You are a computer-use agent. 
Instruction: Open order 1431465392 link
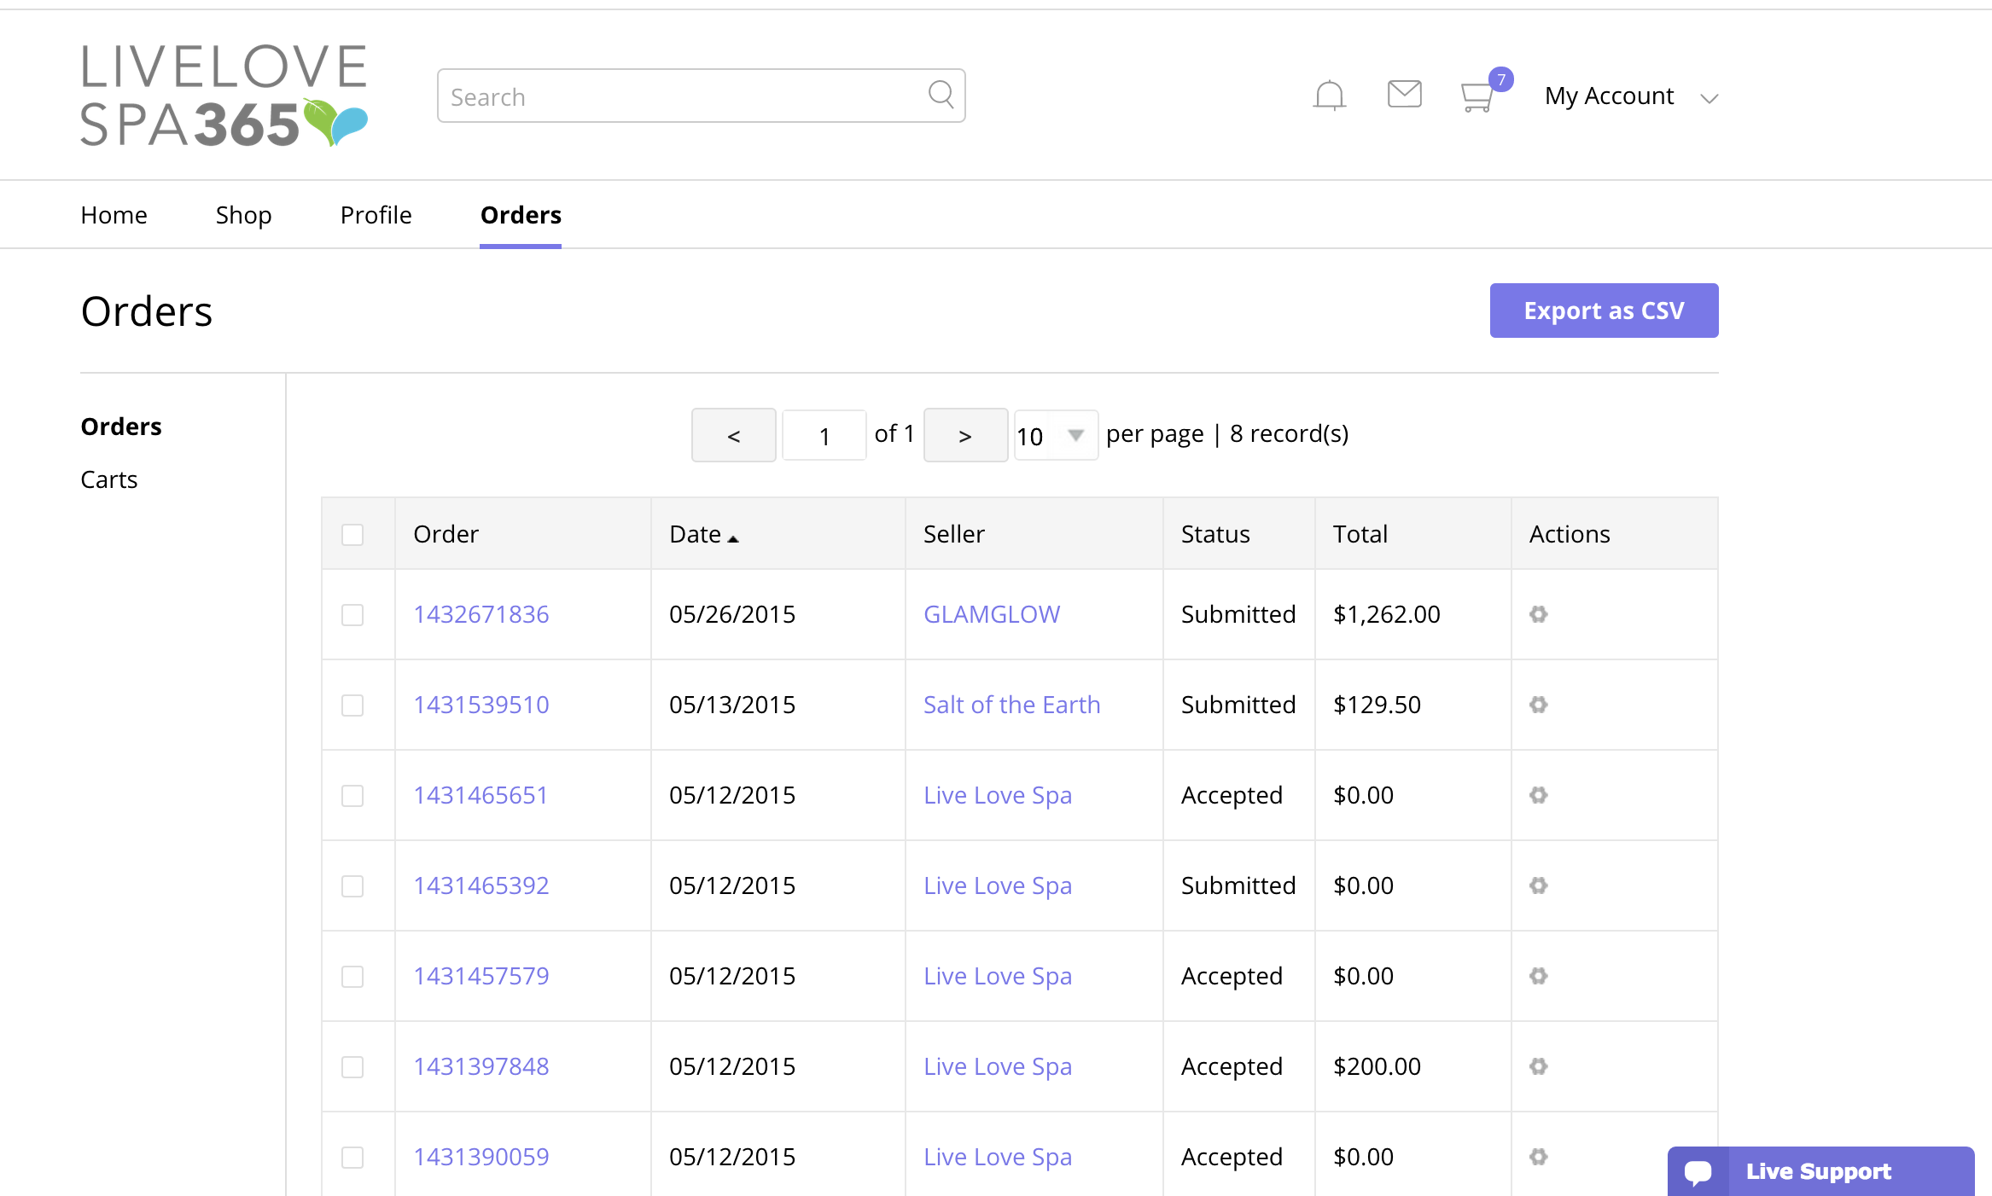[481, 885]
